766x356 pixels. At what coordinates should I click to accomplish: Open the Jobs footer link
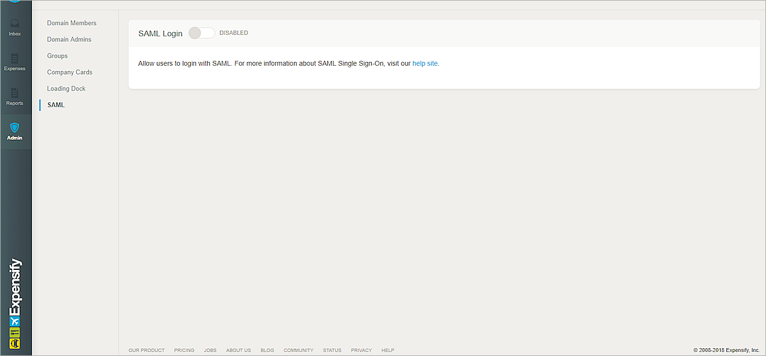click(210, 350)
